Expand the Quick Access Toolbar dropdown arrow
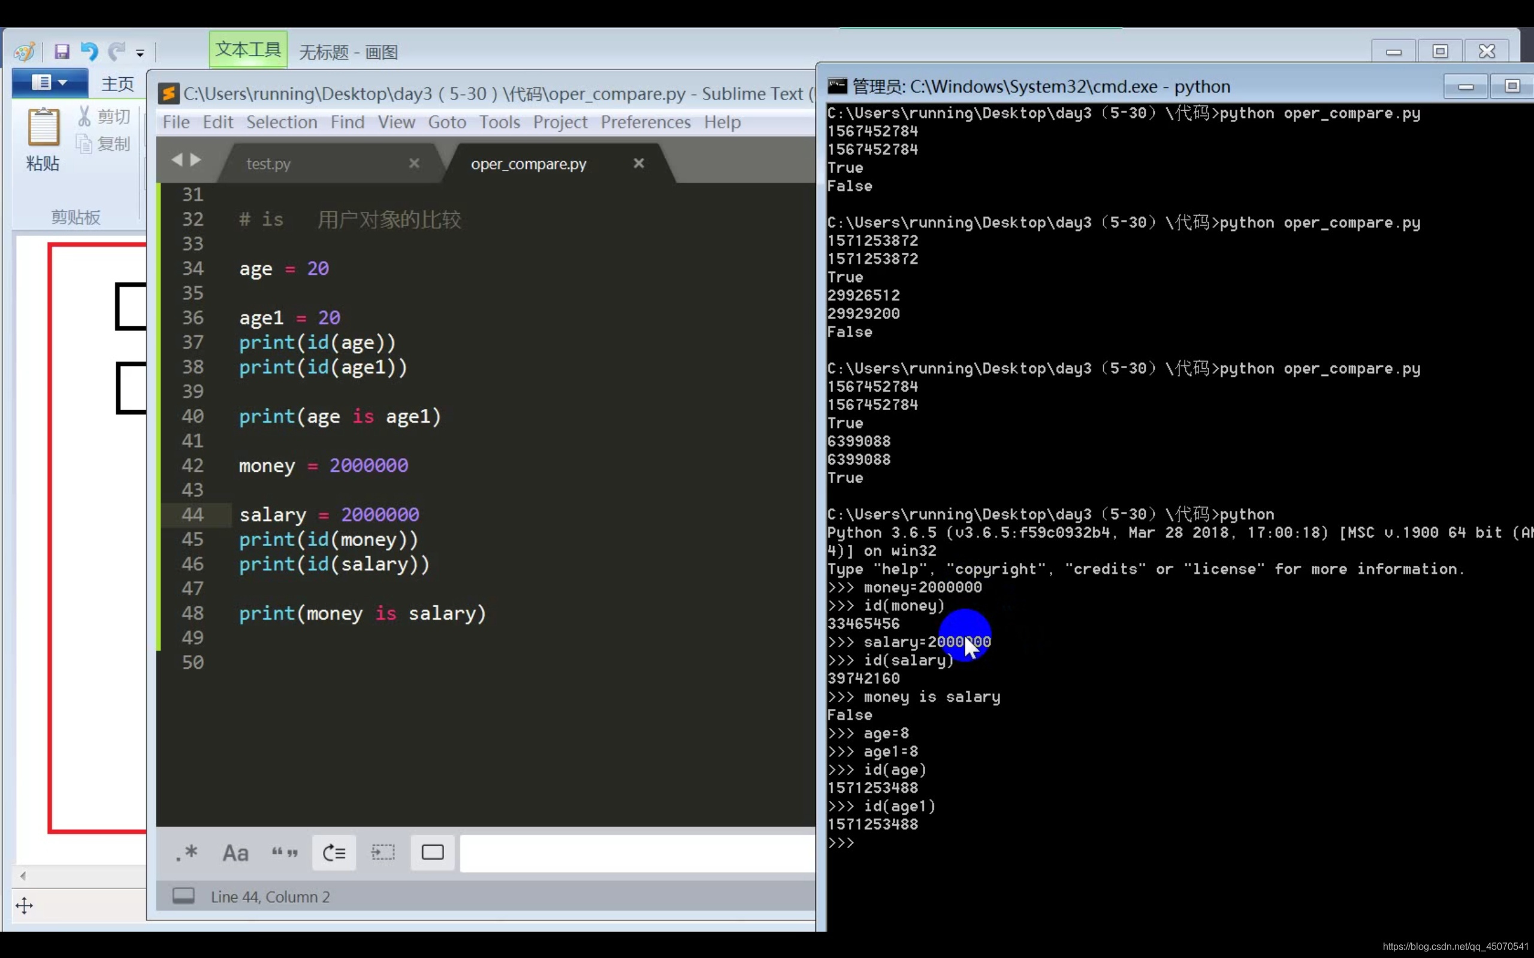 [140, 53]
